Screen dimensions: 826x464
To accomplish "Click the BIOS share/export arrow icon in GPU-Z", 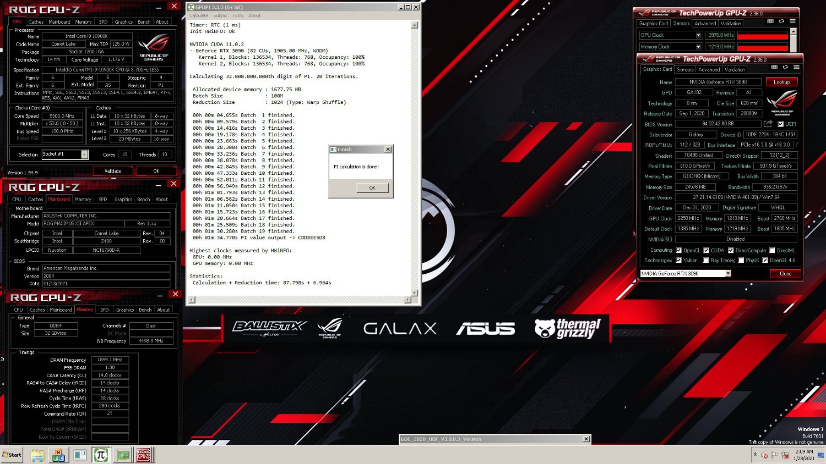I will tap(768, 124).
